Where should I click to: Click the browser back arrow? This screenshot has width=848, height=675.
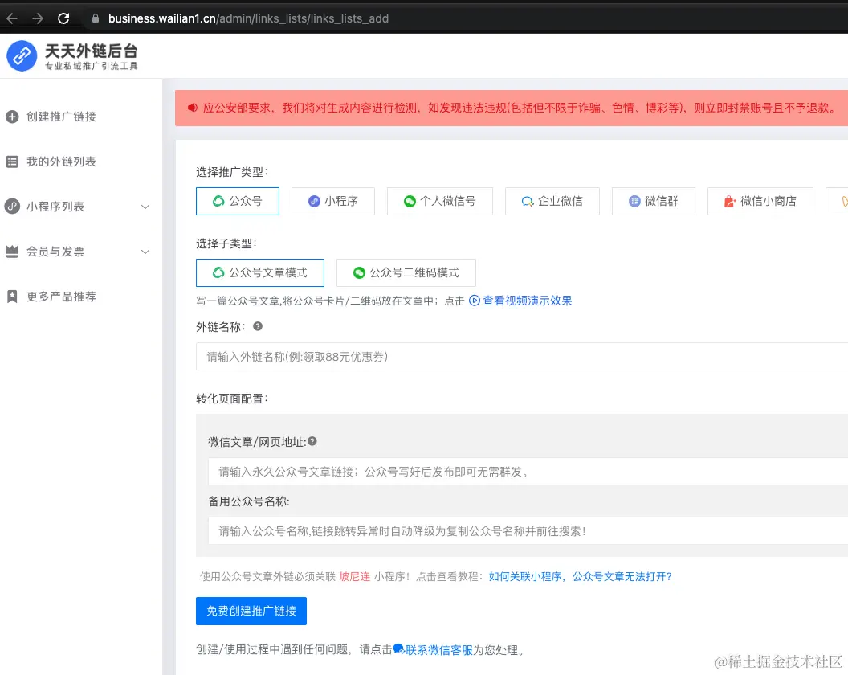[12, 18]
